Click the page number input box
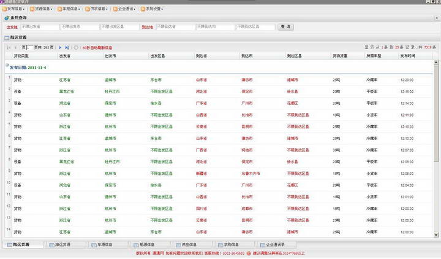This screenshot has height=259, width=441. pyautogui.click(x=29, y=47)
